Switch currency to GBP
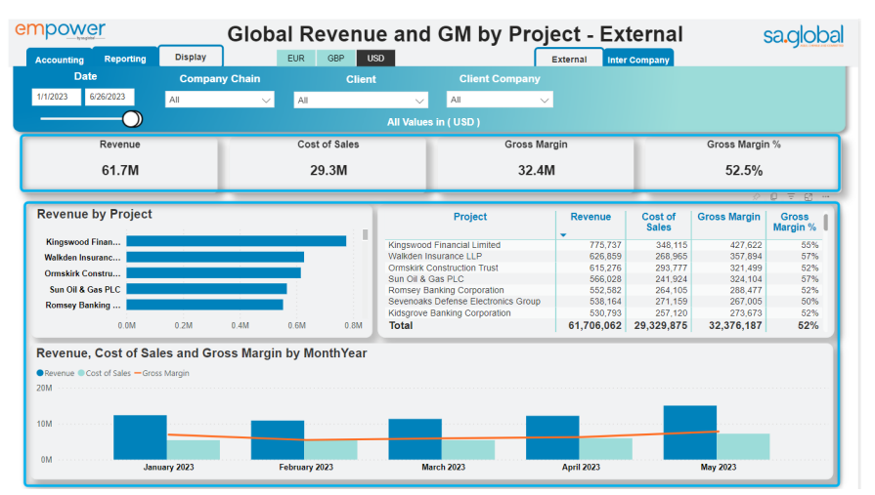 click(335, 58)
